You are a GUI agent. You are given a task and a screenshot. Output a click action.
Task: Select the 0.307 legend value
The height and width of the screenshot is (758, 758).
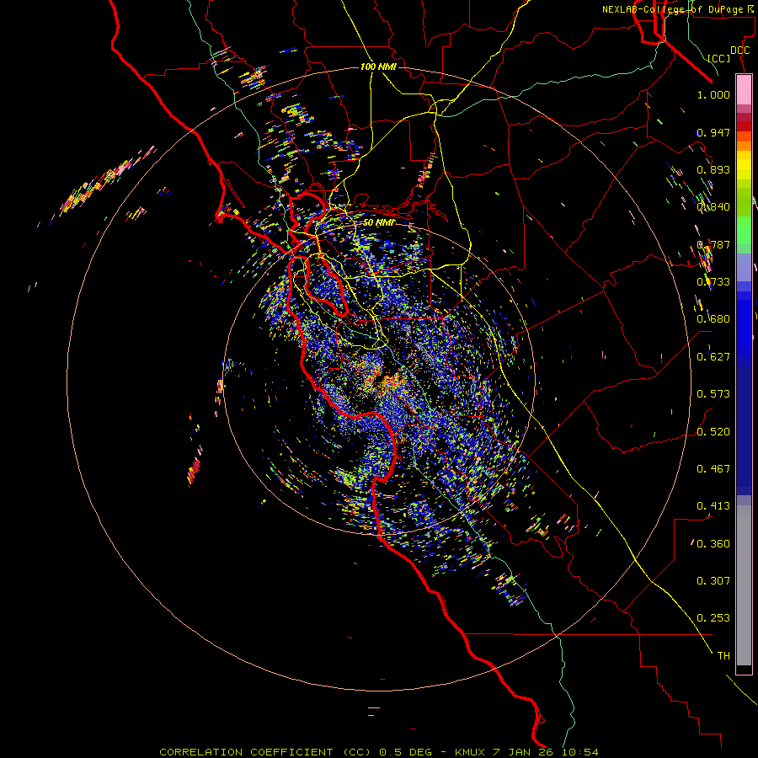pos(713,581)
